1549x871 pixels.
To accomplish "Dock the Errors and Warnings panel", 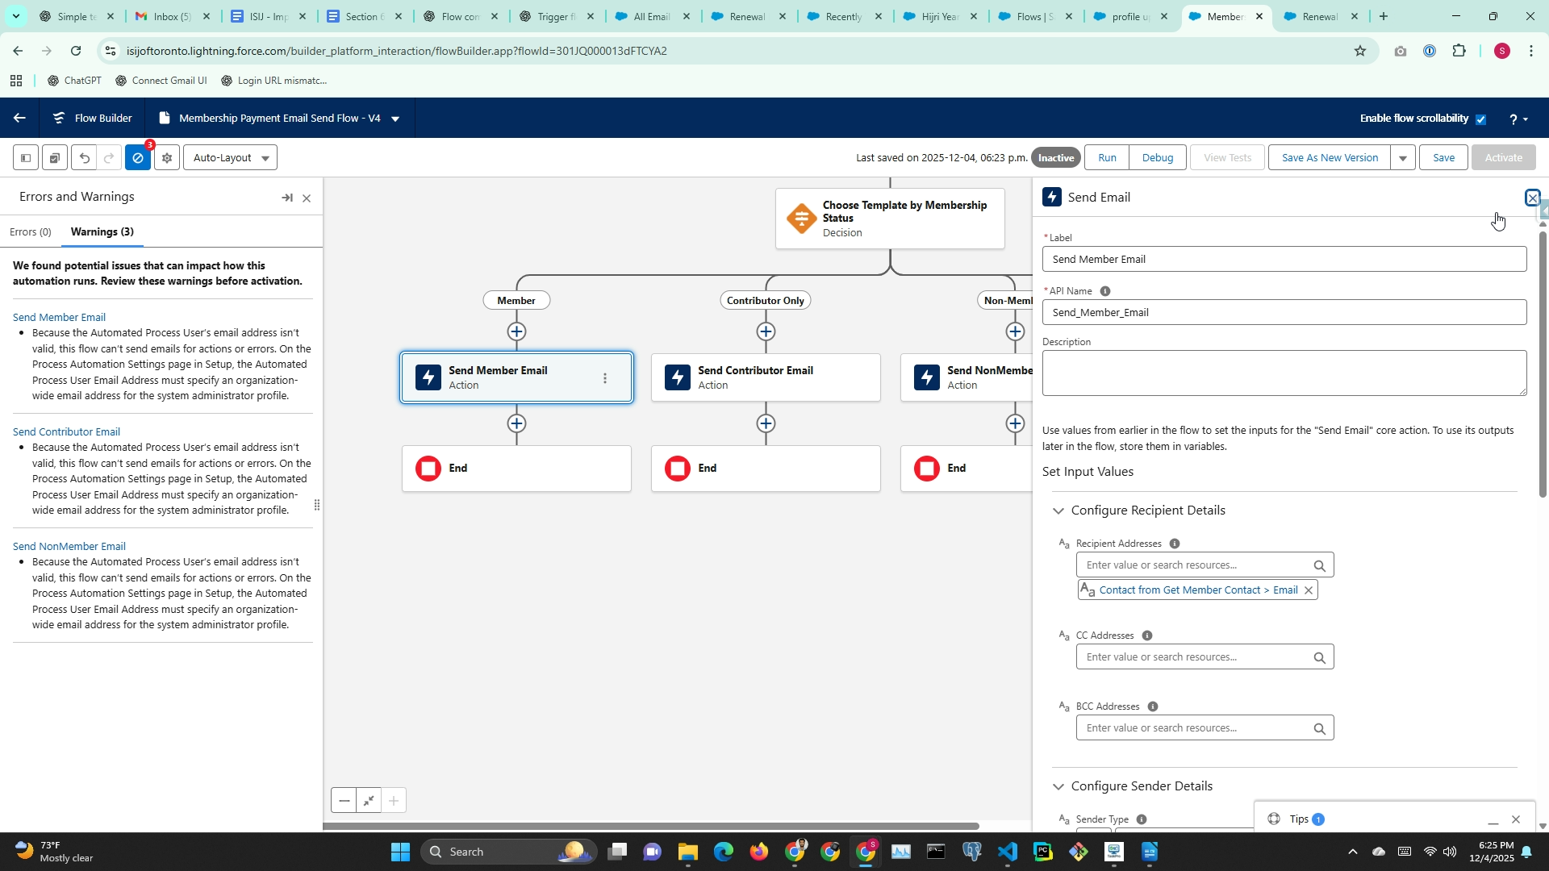I will coord(287,198).
